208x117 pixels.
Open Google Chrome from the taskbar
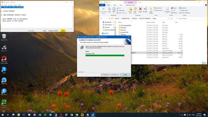click(71, 115)
